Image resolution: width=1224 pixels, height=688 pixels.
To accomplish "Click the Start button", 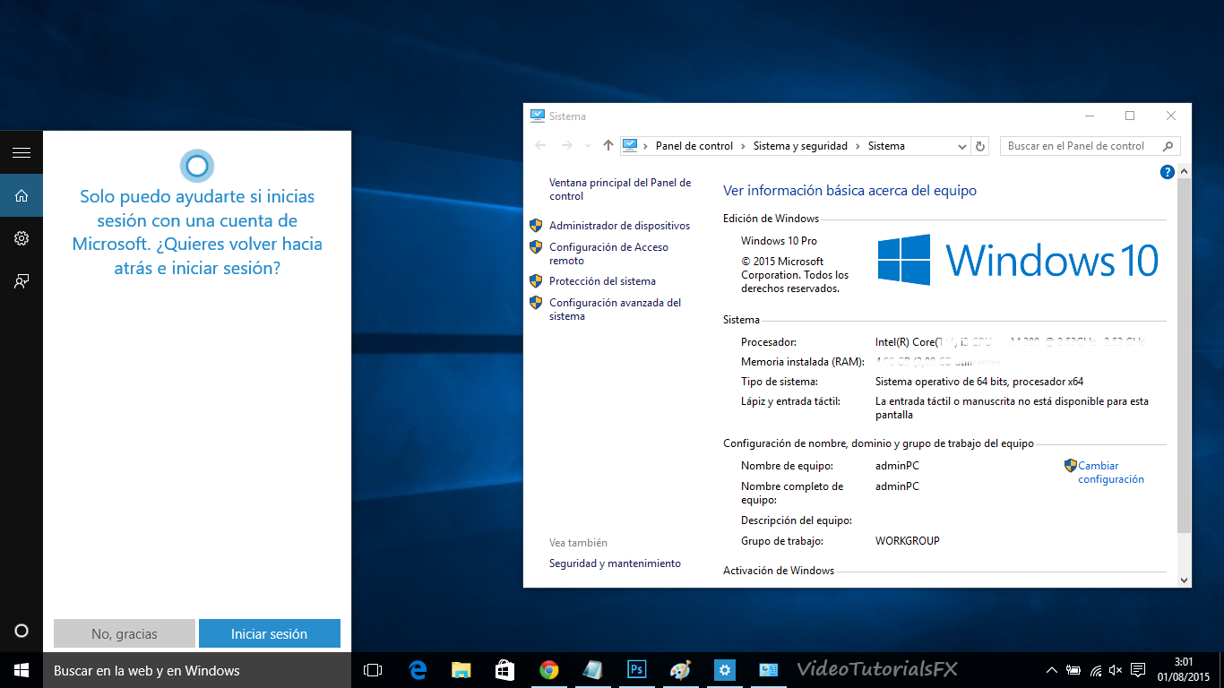I will coord(21,669).
